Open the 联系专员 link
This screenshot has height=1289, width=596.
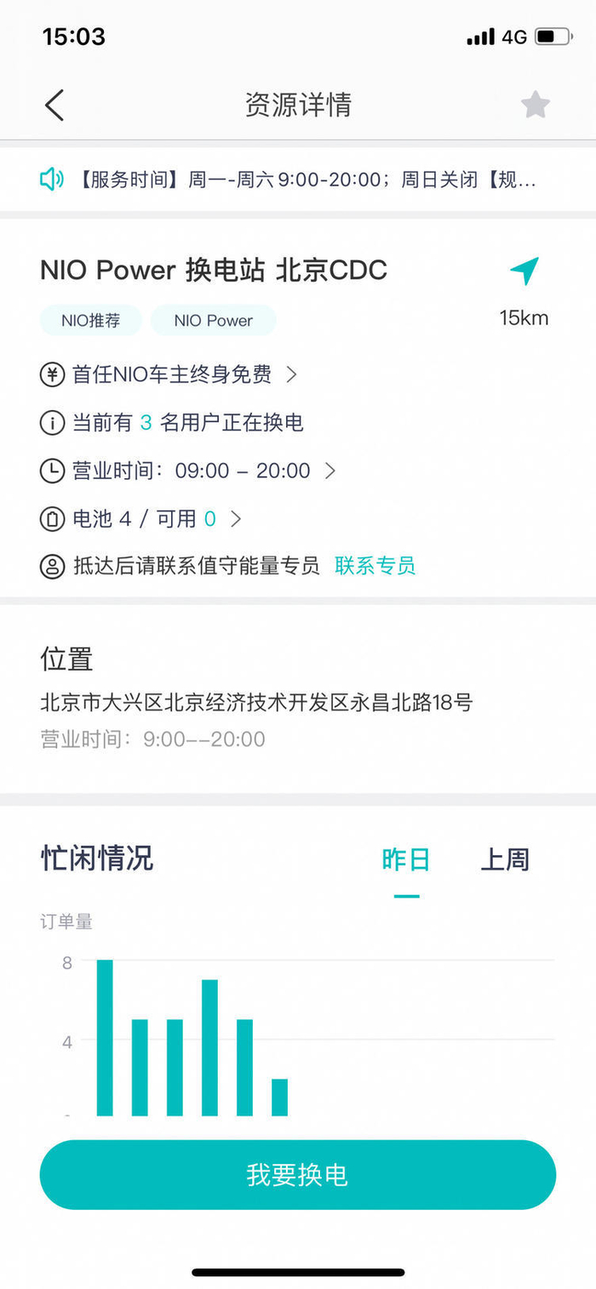375,566
